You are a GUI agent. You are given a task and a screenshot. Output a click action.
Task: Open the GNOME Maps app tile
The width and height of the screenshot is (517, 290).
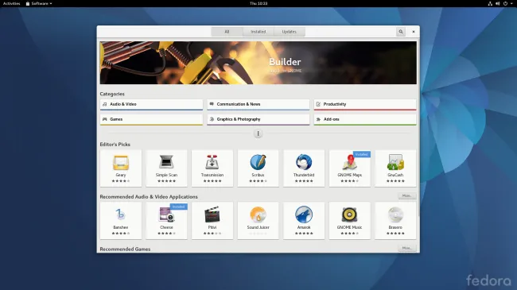click(349, 168)
